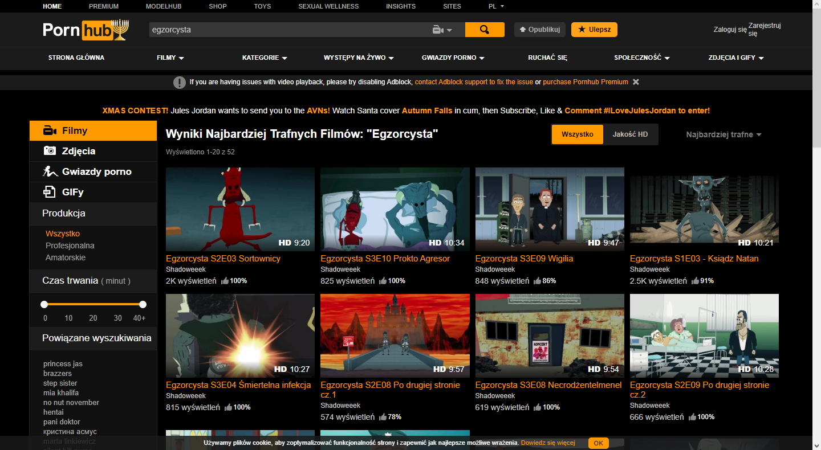Choose Amatorskie production filter
821x450 pixels.
coord(66,257)
